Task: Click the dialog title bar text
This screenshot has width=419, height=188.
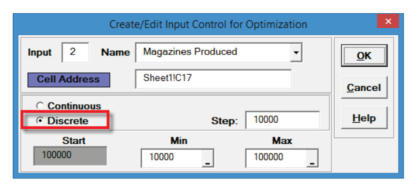Action: click(208, 24)
